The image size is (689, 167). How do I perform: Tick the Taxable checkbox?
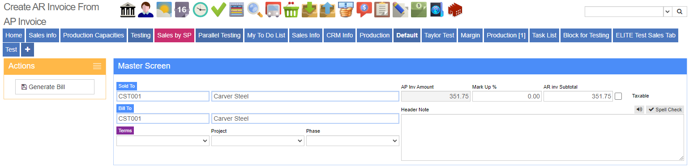coord(618,96)
